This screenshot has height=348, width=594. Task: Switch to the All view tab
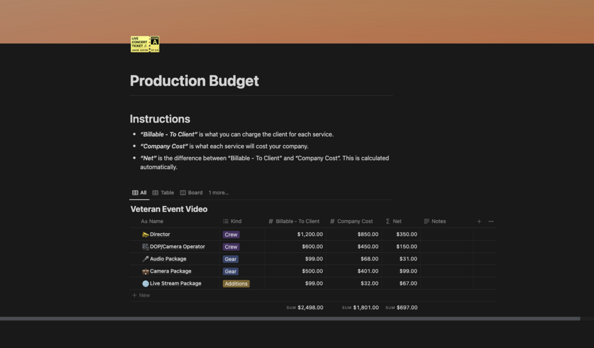click(x=139, y=193)
